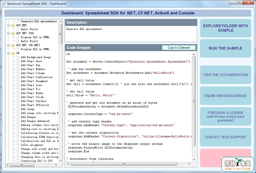Viewport: 256px width, 173px height.
Task: Click the Add Chart Surface file icon
Action: pos(18,101)
